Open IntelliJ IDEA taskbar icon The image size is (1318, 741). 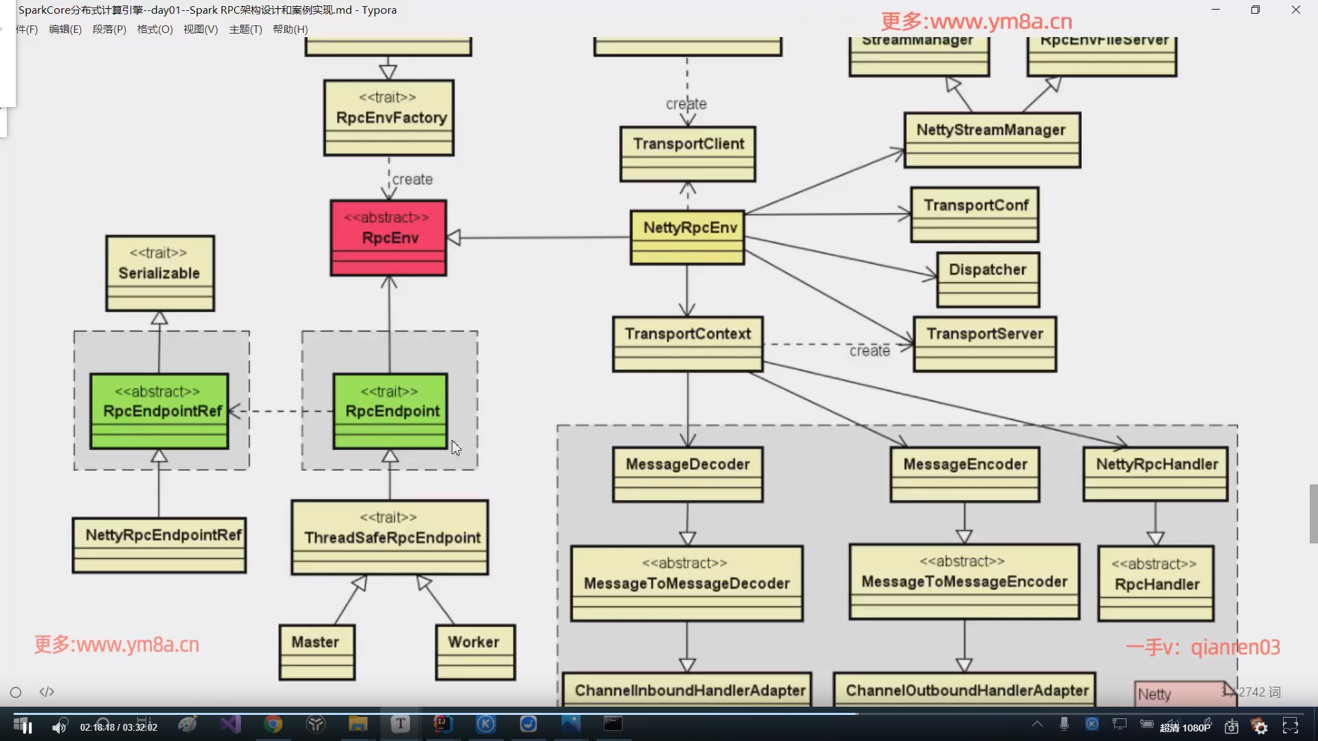(x=443, y=724)
